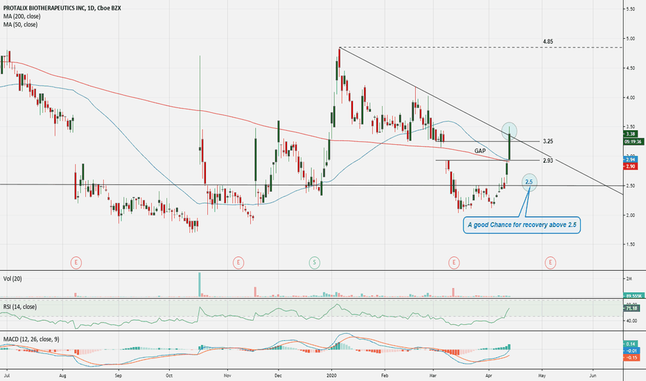
Task: Click the 3.25 gap level label
Action: tap(548, 141)
